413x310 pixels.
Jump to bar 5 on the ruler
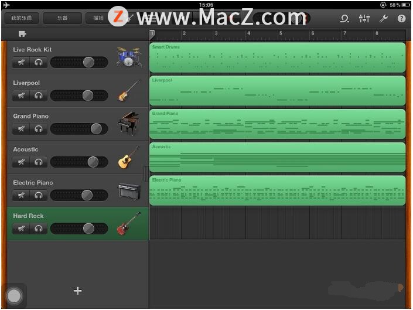281,33
